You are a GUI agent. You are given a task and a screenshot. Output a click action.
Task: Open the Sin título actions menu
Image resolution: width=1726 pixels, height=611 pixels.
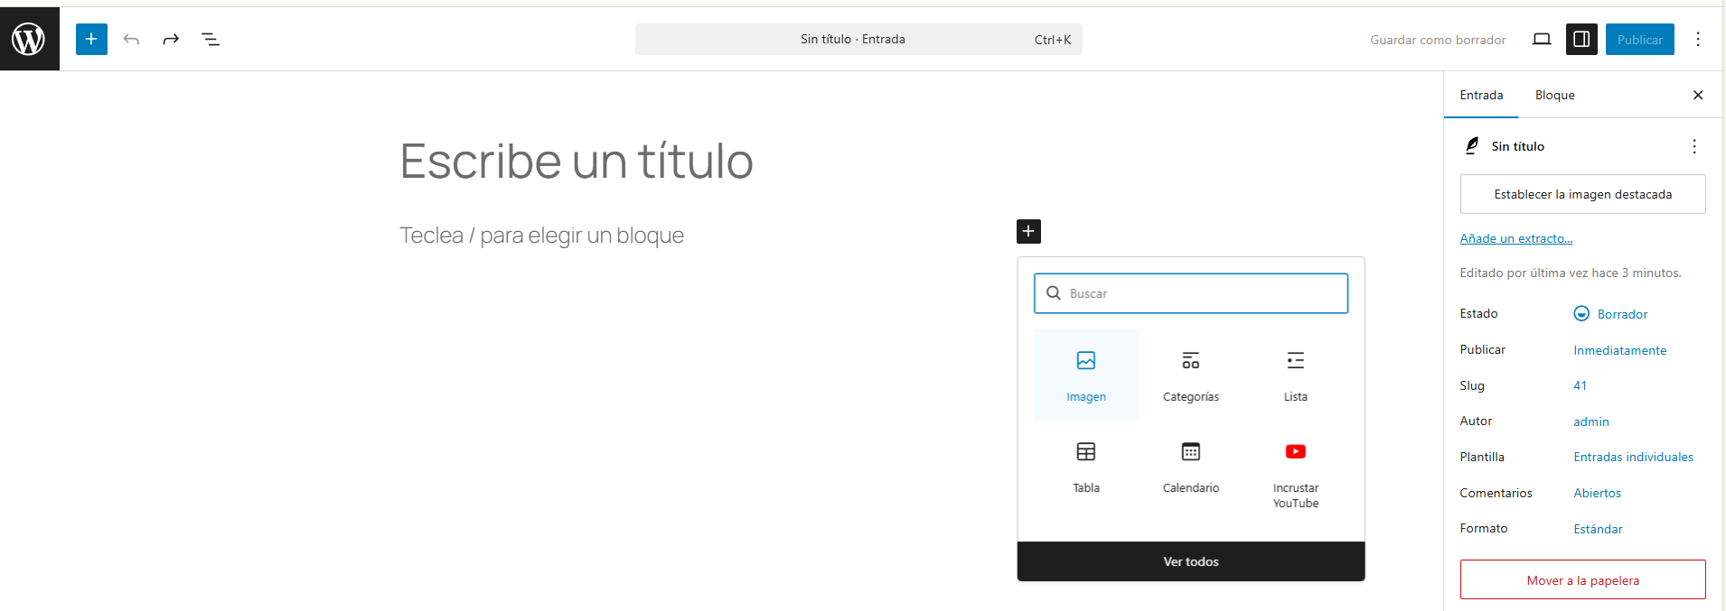point(1693,146)
